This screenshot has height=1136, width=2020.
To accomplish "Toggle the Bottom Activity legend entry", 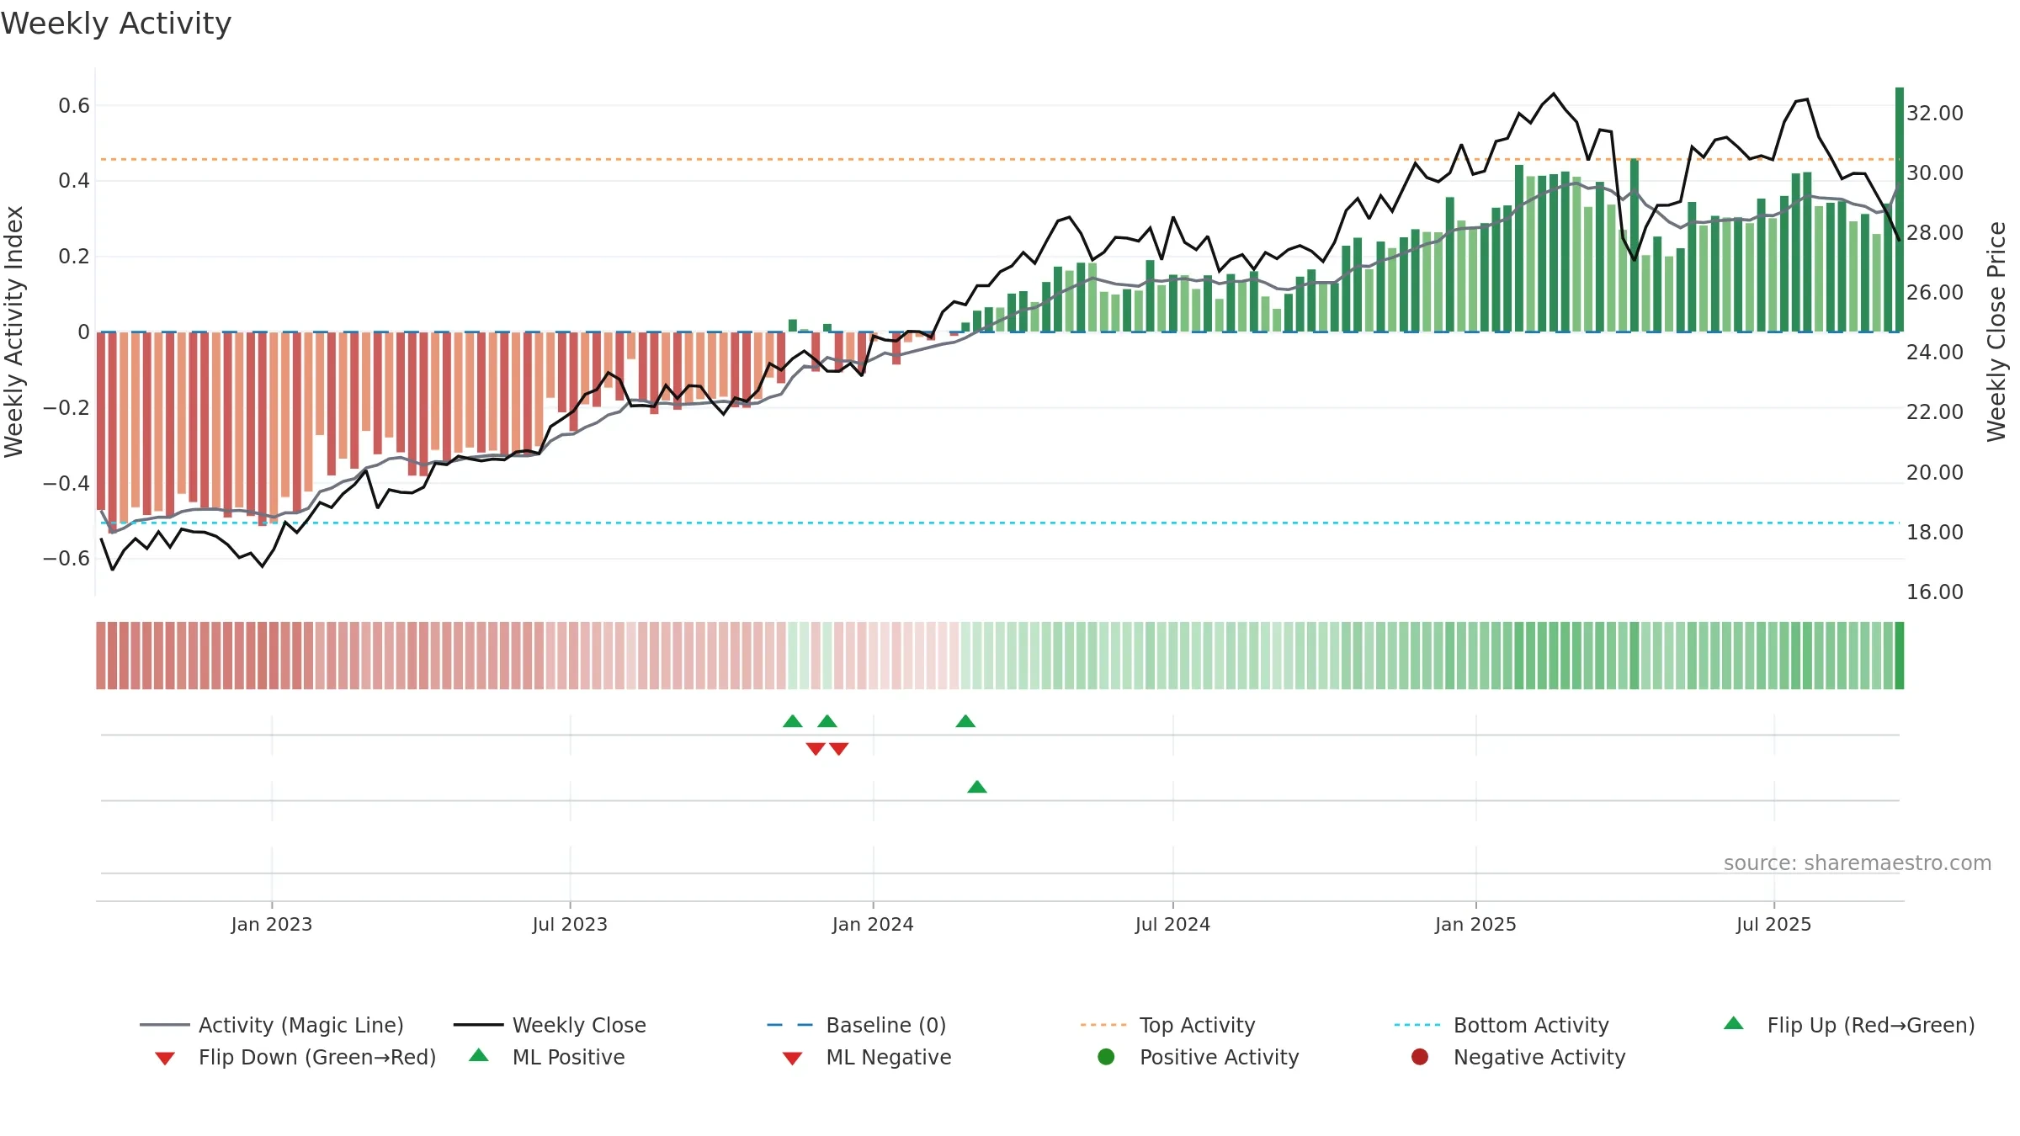I will [1502, 1025].
